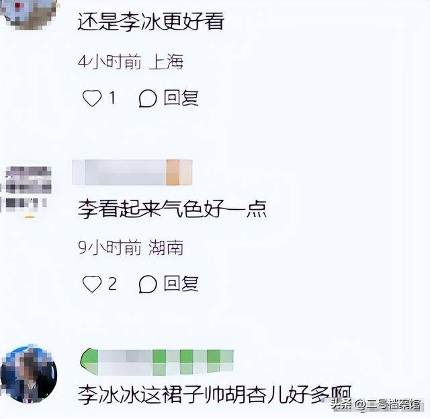Click the orange badge beside the second commenter's name
This screenshot has height=419, width=430.
point(179,172)
